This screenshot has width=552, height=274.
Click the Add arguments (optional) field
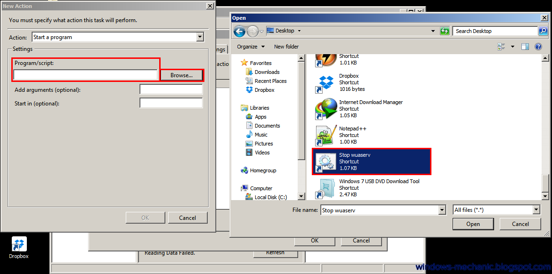coord(171,89)
